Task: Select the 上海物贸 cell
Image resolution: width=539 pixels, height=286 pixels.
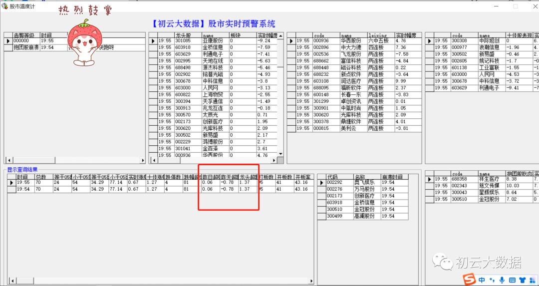Action: click(216, 95)
